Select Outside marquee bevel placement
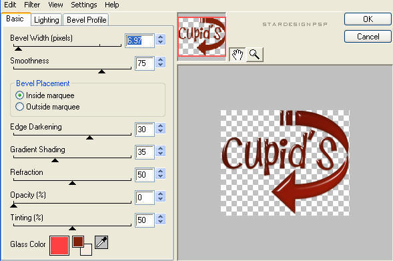This screenshot has height=261, width=393. point(47,107)
